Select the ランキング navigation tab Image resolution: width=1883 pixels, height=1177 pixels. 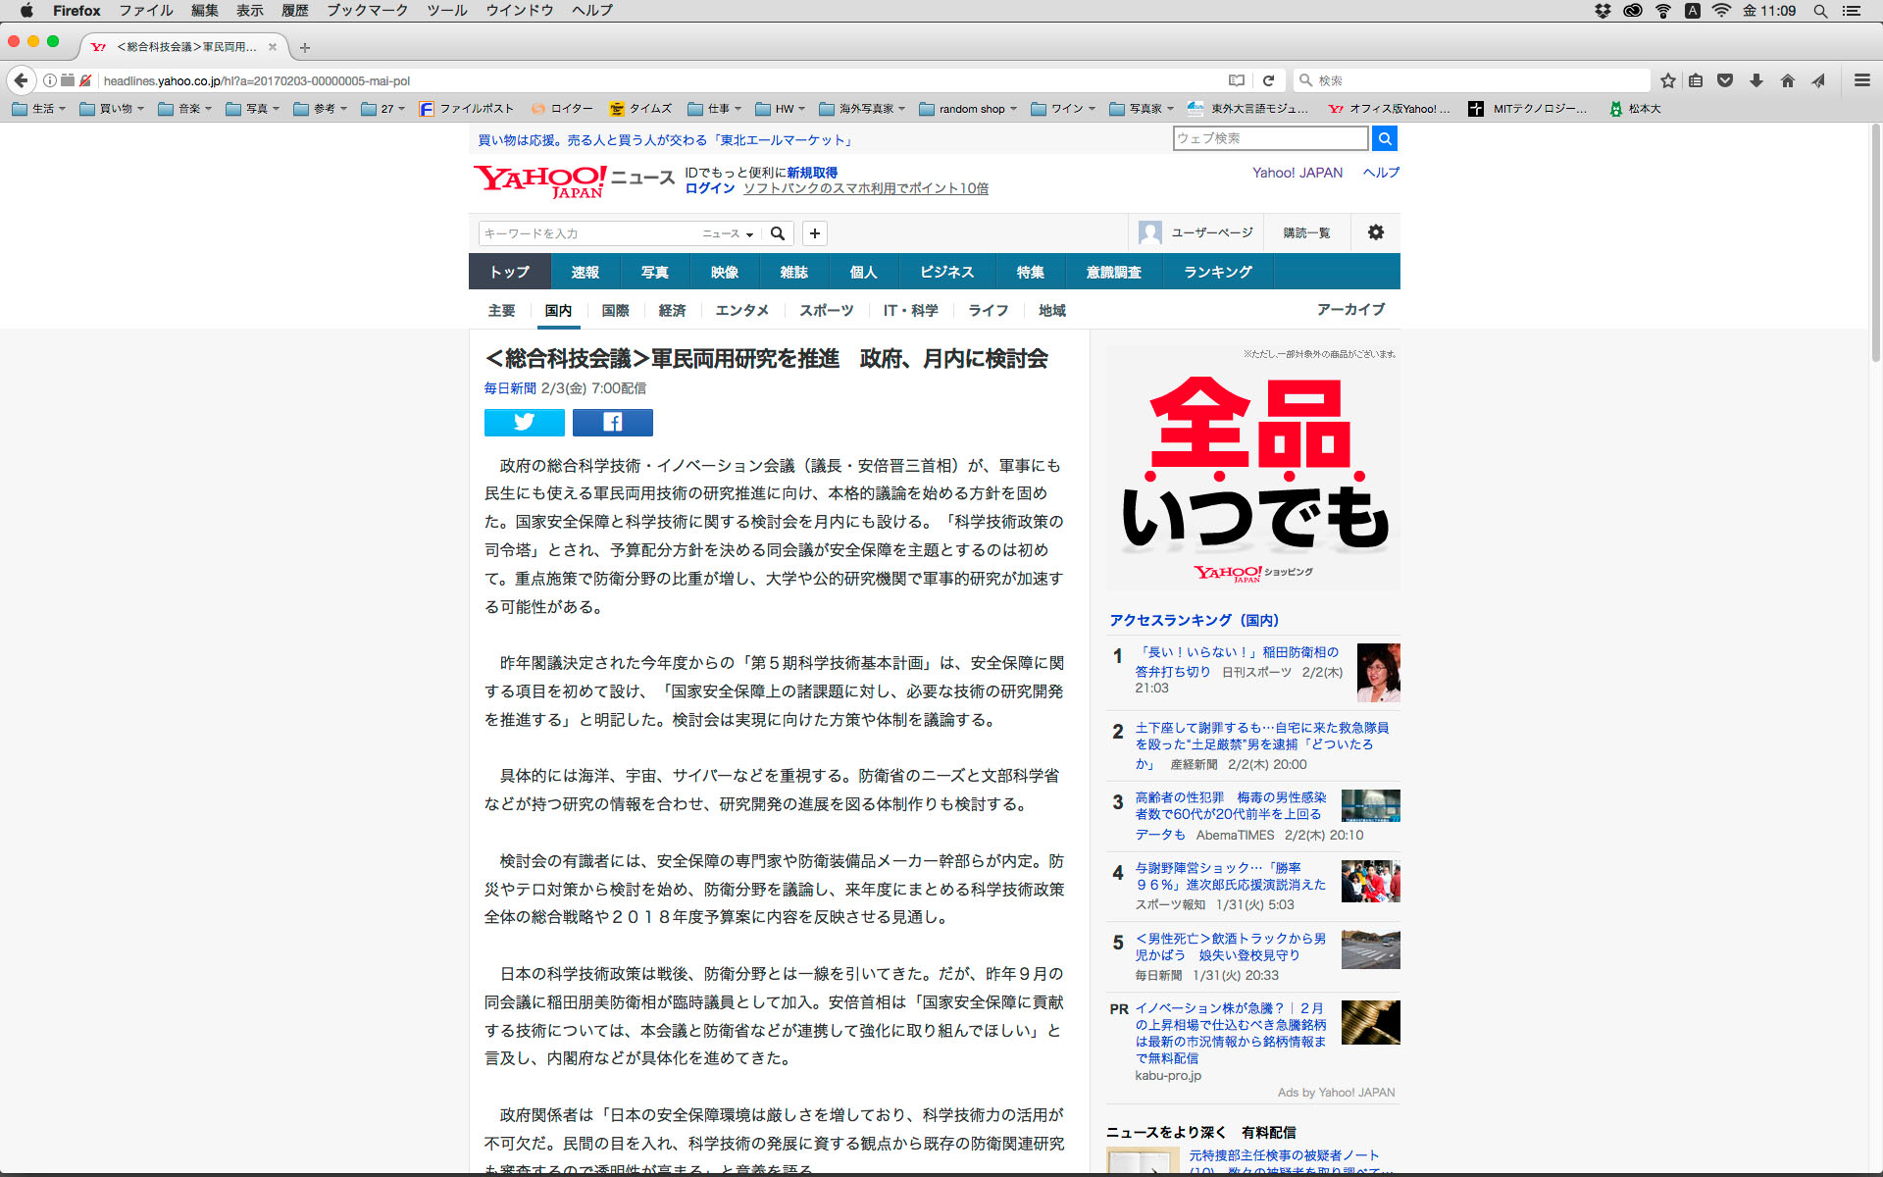point(1217,272)
